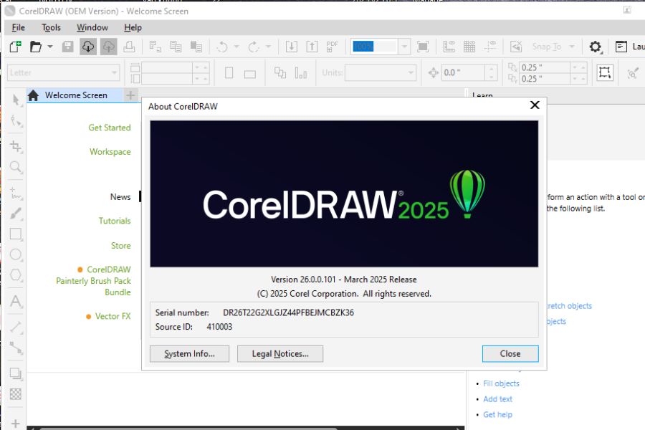
Task: Open the Fill objects learn link
Action: pos(501,383)
